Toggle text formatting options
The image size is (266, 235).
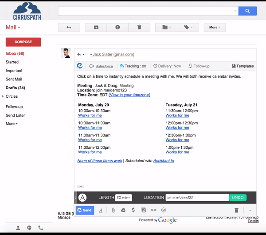click(101, 210)
